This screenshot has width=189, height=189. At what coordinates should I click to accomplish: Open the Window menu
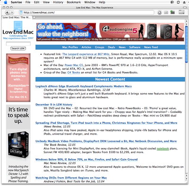90,2
